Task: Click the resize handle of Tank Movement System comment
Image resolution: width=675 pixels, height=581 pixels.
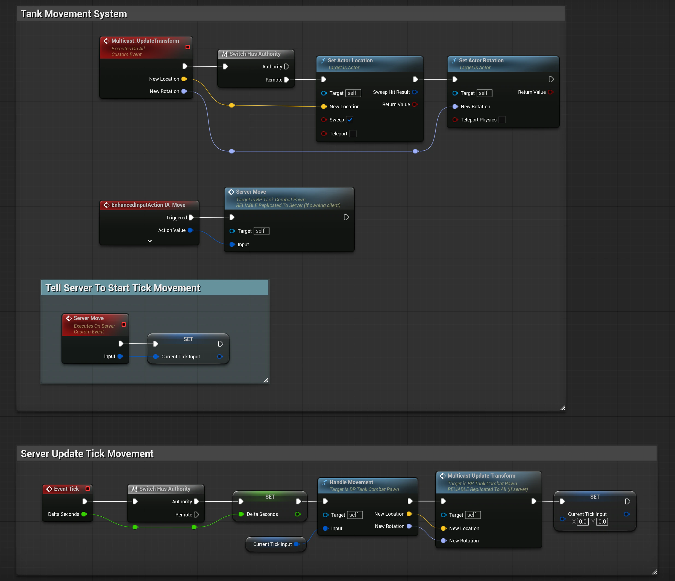Action: coord(563,408)
